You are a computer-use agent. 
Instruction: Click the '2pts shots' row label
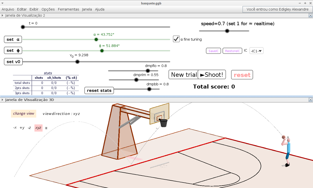[x=22, y=88]
